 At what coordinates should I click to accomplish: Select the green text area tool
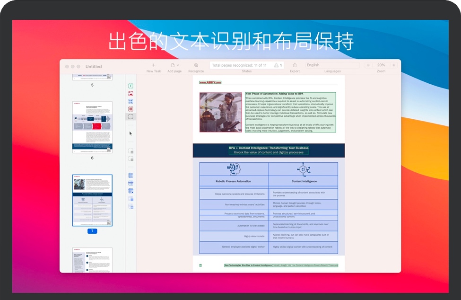point(131,86)
